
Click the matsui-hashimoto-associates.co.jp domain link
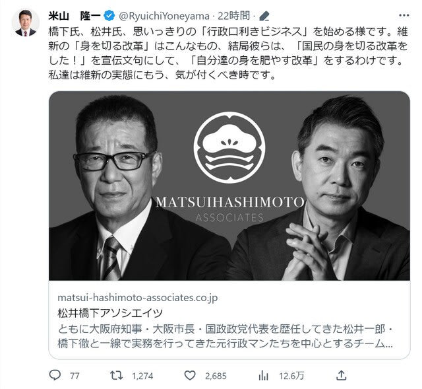(x=138, y=298)
